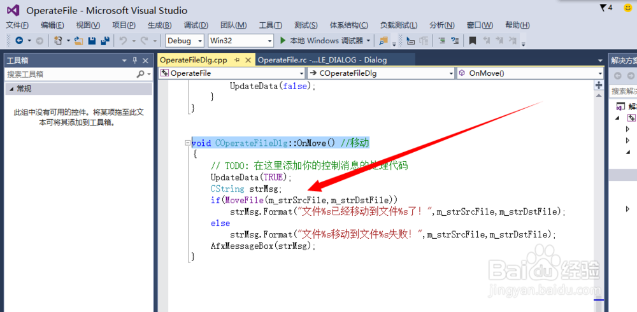Image resolution: width=637 pixels, height=312 pixels.
Task: Open the OperateFile scope dropdown
Action: tap(301, 73)
